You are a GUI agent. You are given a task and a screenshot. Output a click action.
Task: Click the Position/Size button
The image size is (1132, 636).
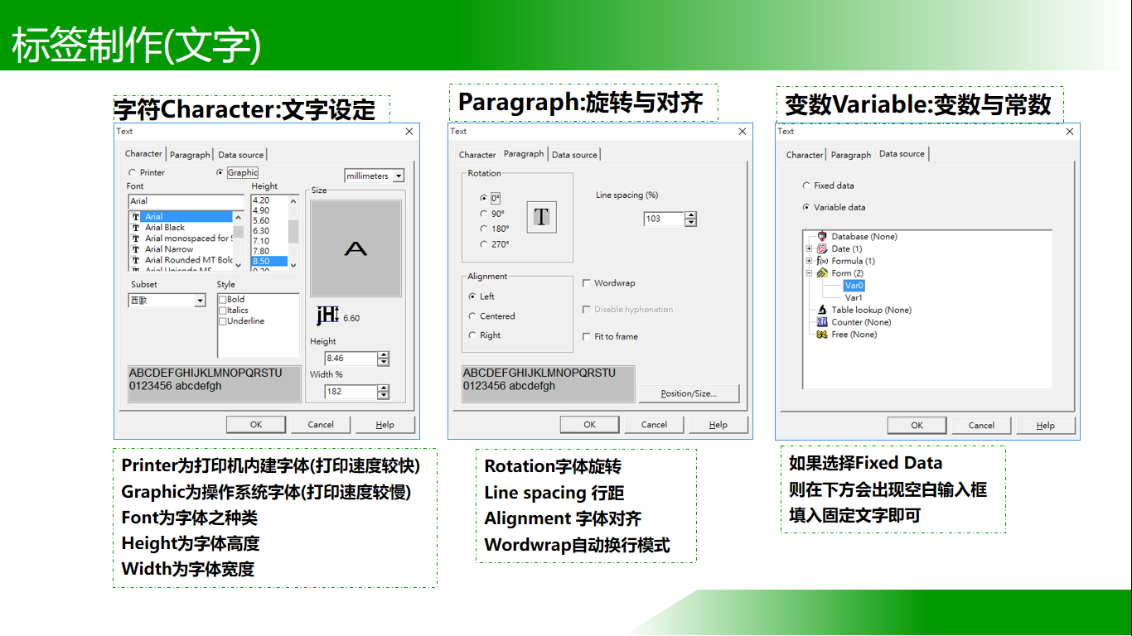689,393
